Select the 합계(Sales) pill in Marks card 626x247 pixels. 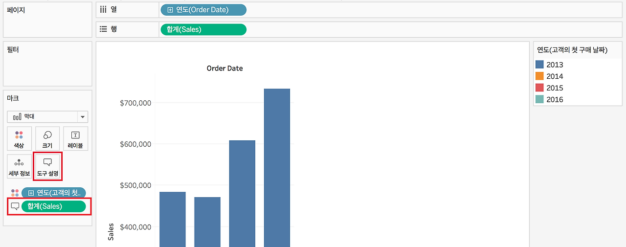(54, 206)
